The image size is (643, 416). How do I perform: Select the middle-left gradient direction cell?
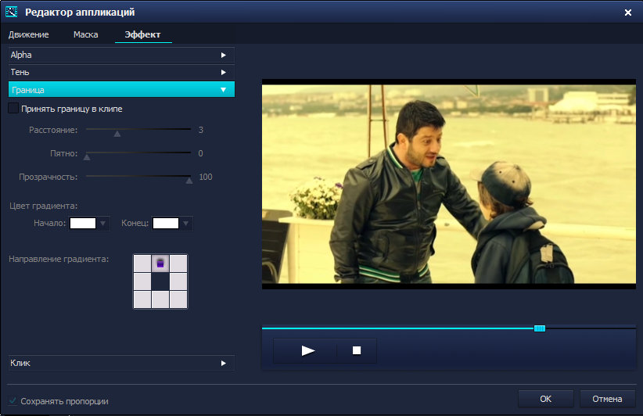pyautogui.click(x=142, y=282)
